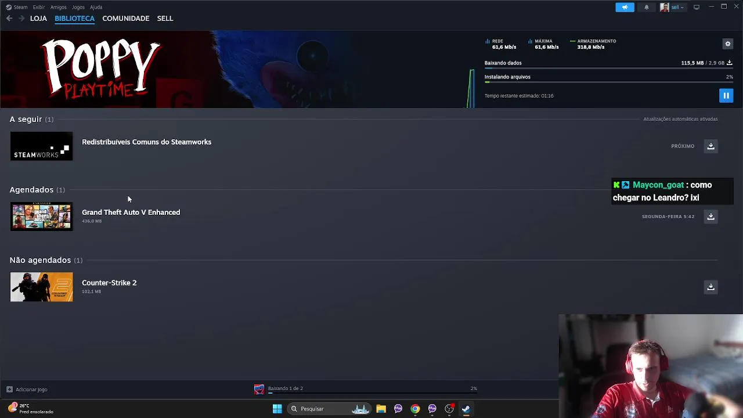Click the Steamworks thumbnail

click(41, 146)
